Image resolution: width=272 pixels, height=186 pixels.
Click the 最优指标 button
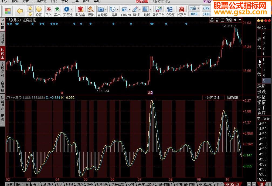click(213, 98)
